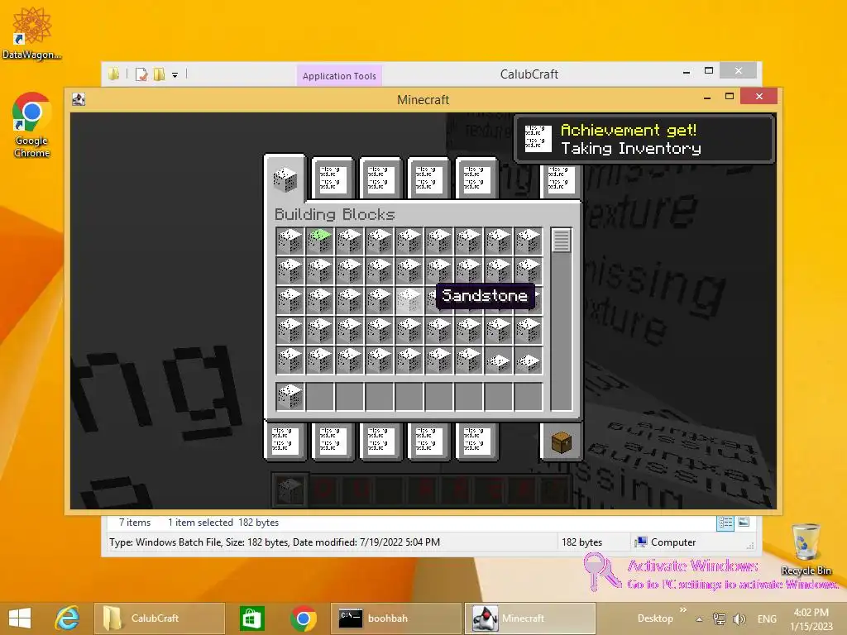847x635 pixels.
Task: Click the creative inventory scrollbar handle
Action: pyautogui.click(x=562, y=241)
